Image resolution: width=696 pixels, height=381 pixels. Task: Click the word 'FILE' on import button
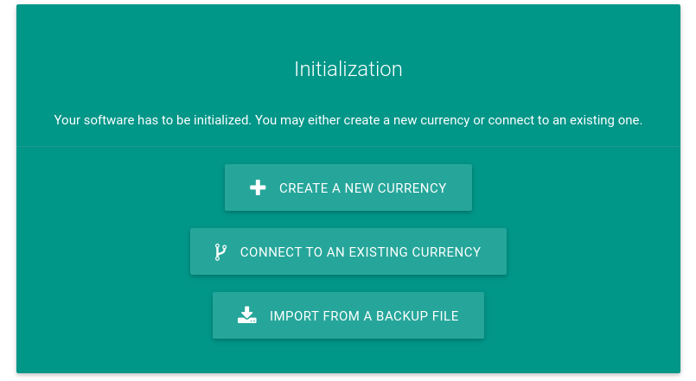pyautogui.click(x=445, y=316)
